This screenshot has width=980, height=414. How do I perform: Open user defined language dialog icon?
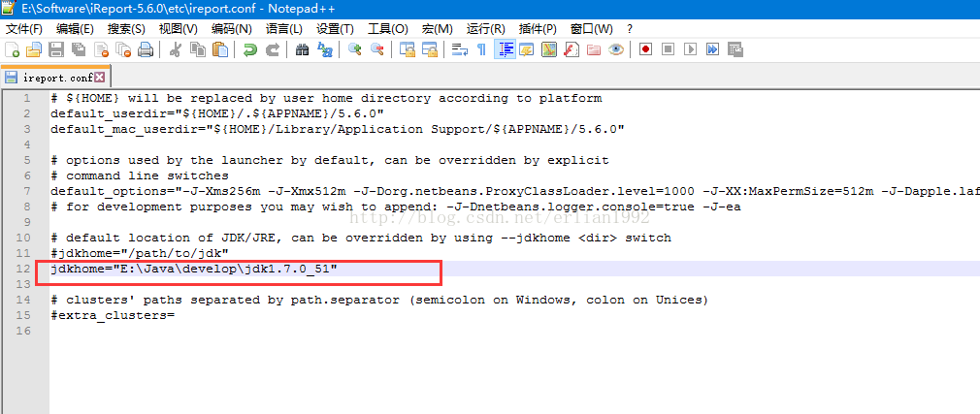(x=526, y=50)
